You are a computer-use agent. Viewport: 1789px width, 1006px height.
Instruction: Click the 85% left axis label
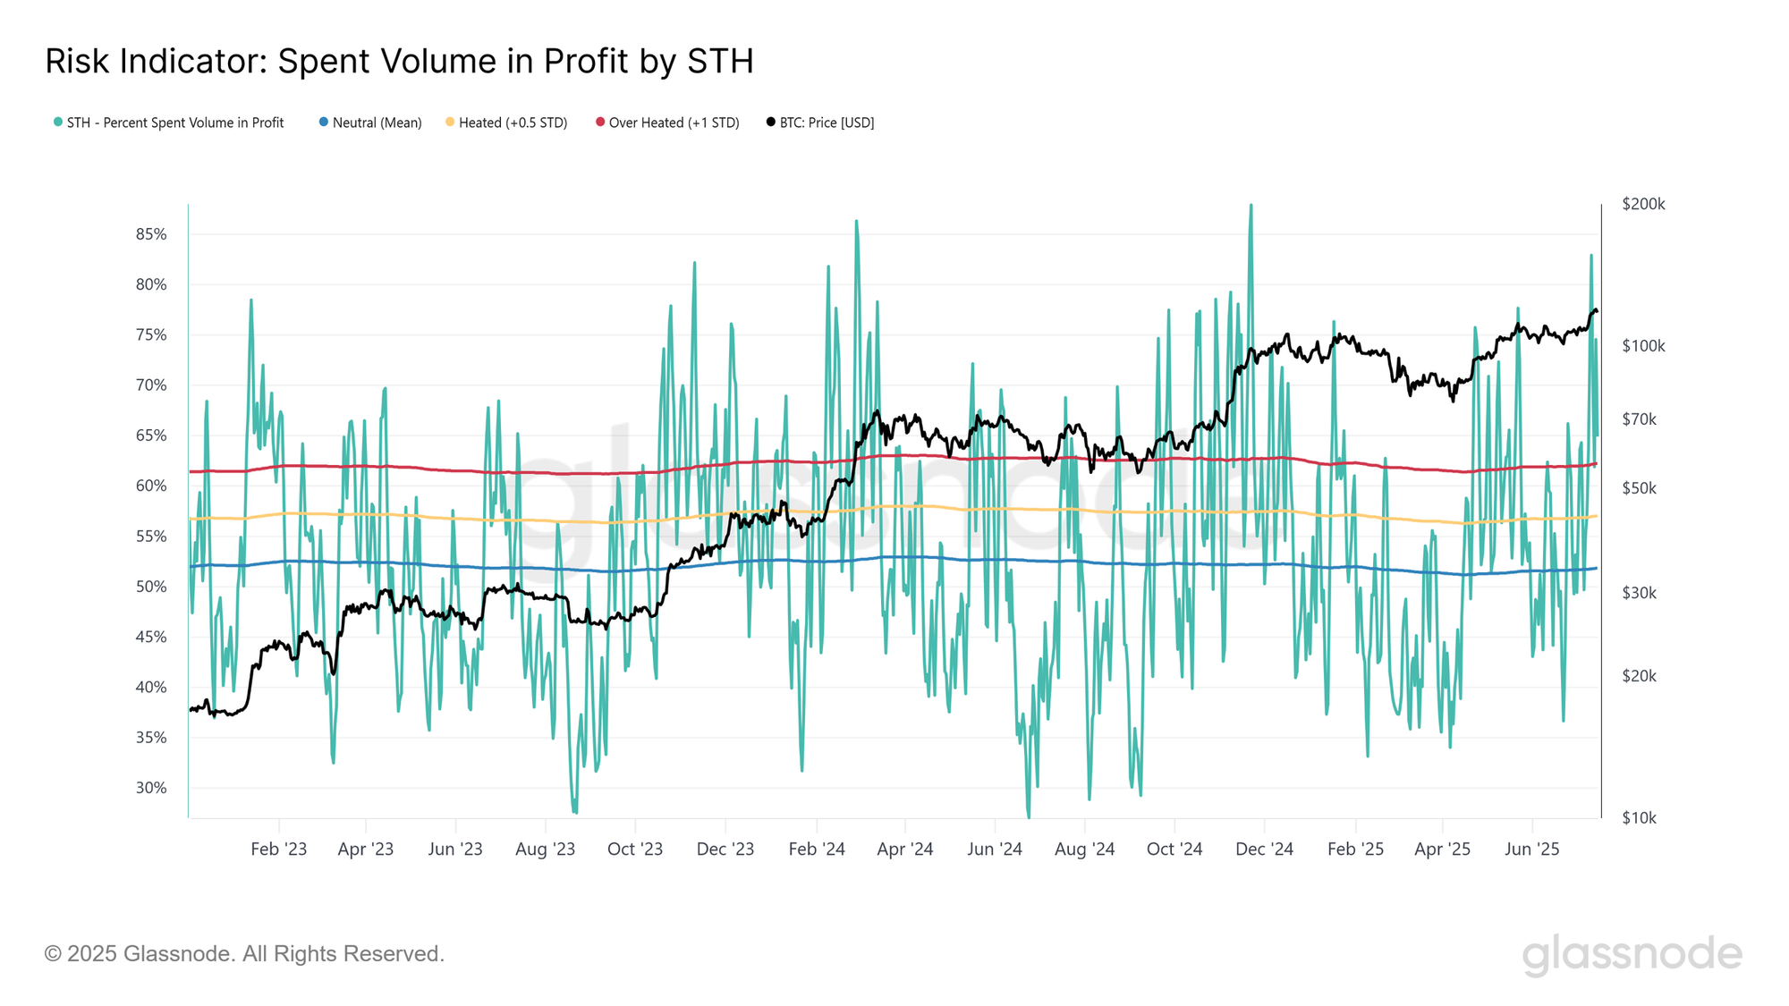pos(151,234)
